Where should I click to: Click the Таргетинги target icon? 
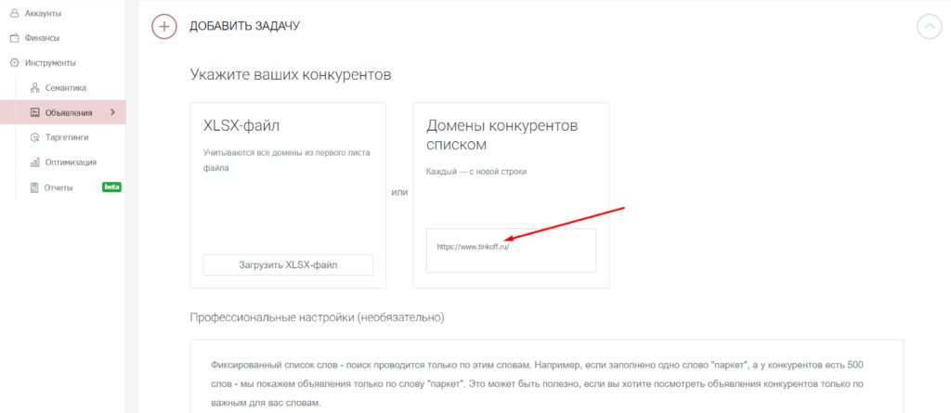(x=34, y=137)
